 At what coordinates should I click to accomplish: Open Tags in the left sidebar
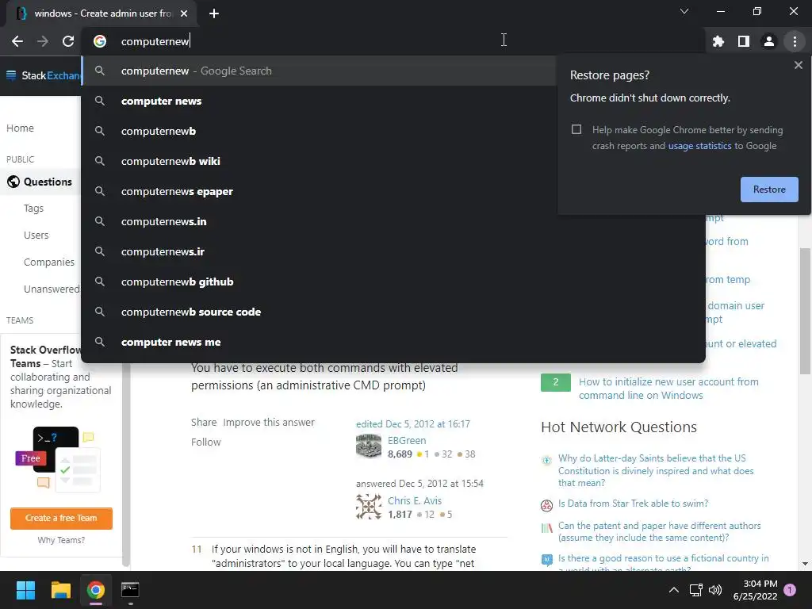click(33, 209)
